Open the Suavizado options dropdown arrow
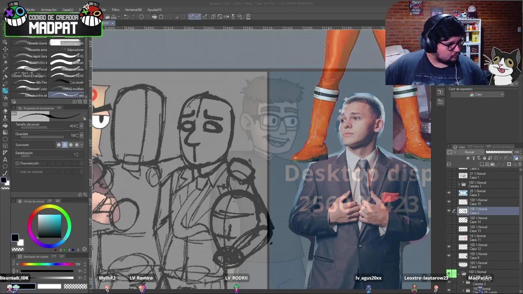Viewport: 523px width, 294px height. (82, 145)
